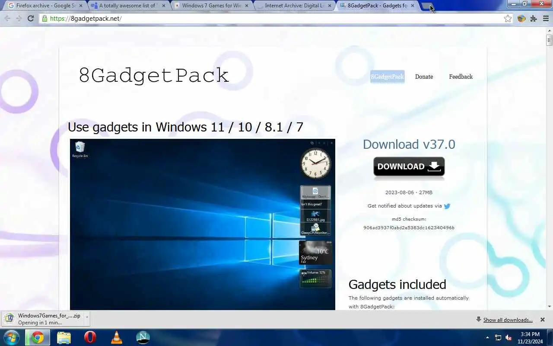Click the '2023-08-06 · 27MB' text

tap(409, 192)
